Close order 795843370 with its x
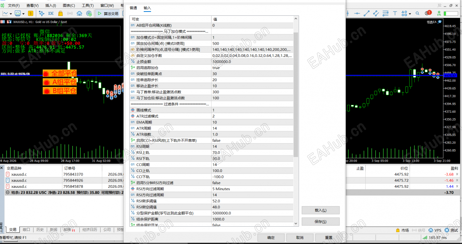This screenshot has height=244, width=462. click(457, 174)
